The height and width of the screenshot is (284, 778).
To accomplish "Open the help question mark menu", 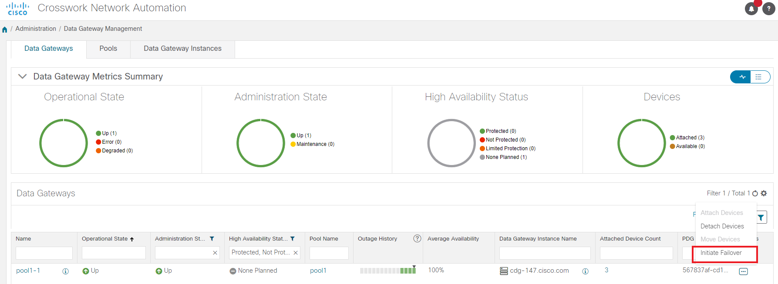I will (769, 9).
